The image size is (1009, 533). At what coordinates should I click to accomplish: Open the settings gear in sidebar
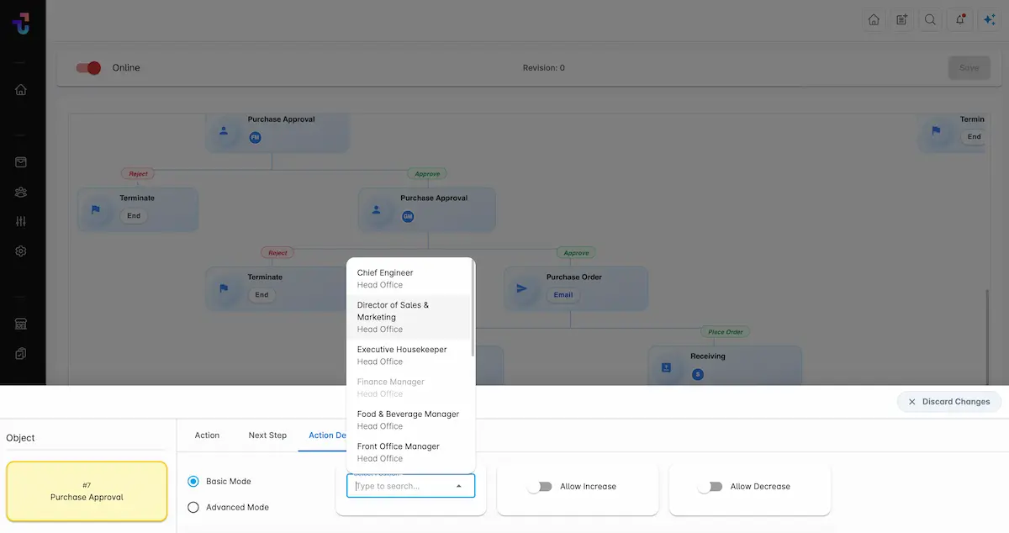click(x=21, y=251)
